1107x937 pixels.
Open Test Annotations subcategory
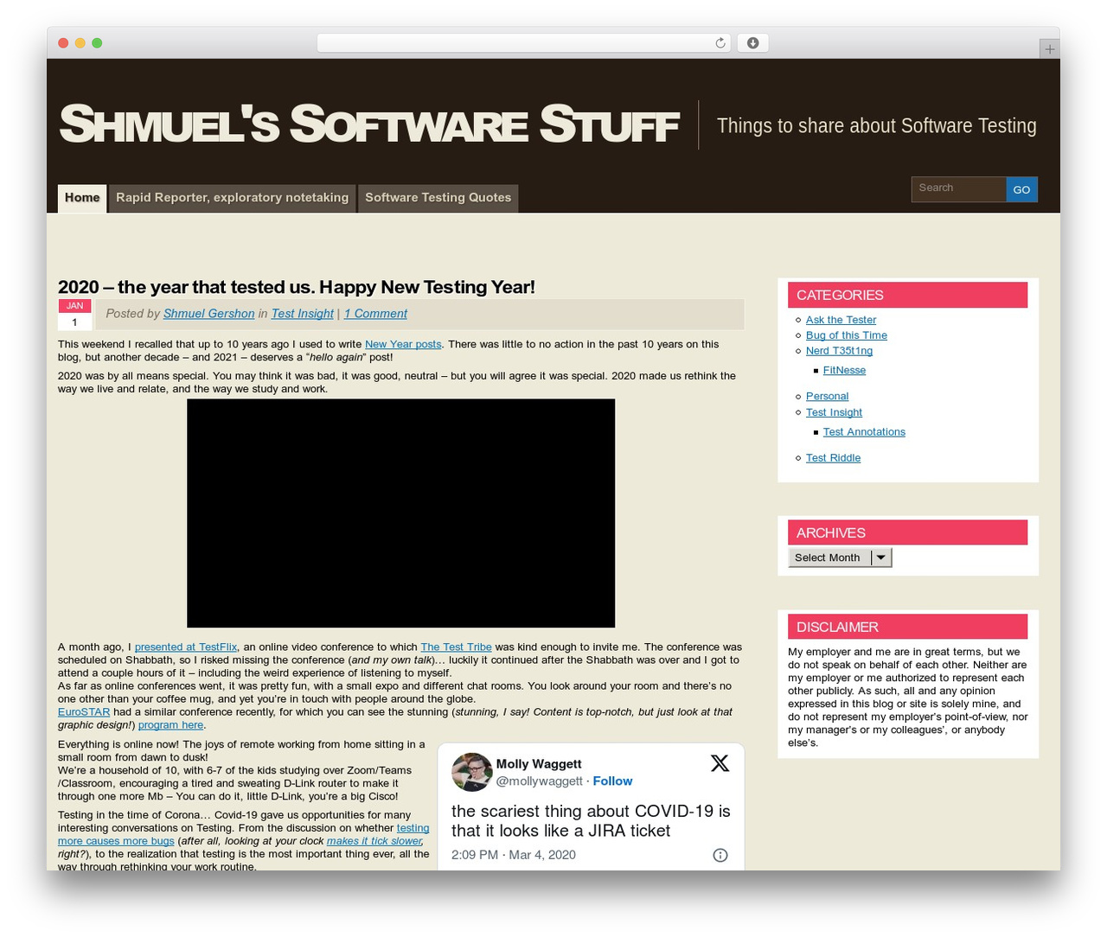coord(864,432)
